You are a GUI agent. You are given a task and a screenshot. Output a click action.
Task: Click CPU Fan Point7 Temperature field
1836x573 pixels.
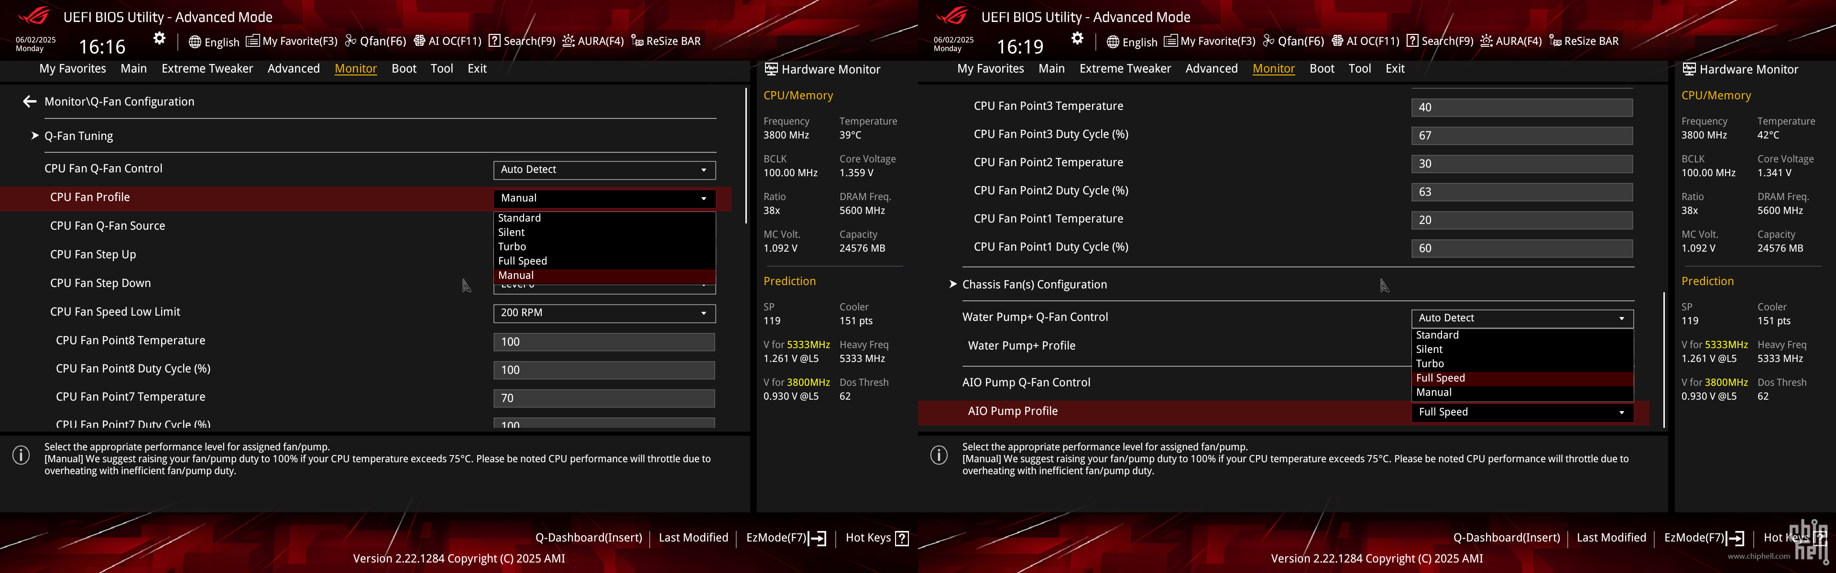604,399
